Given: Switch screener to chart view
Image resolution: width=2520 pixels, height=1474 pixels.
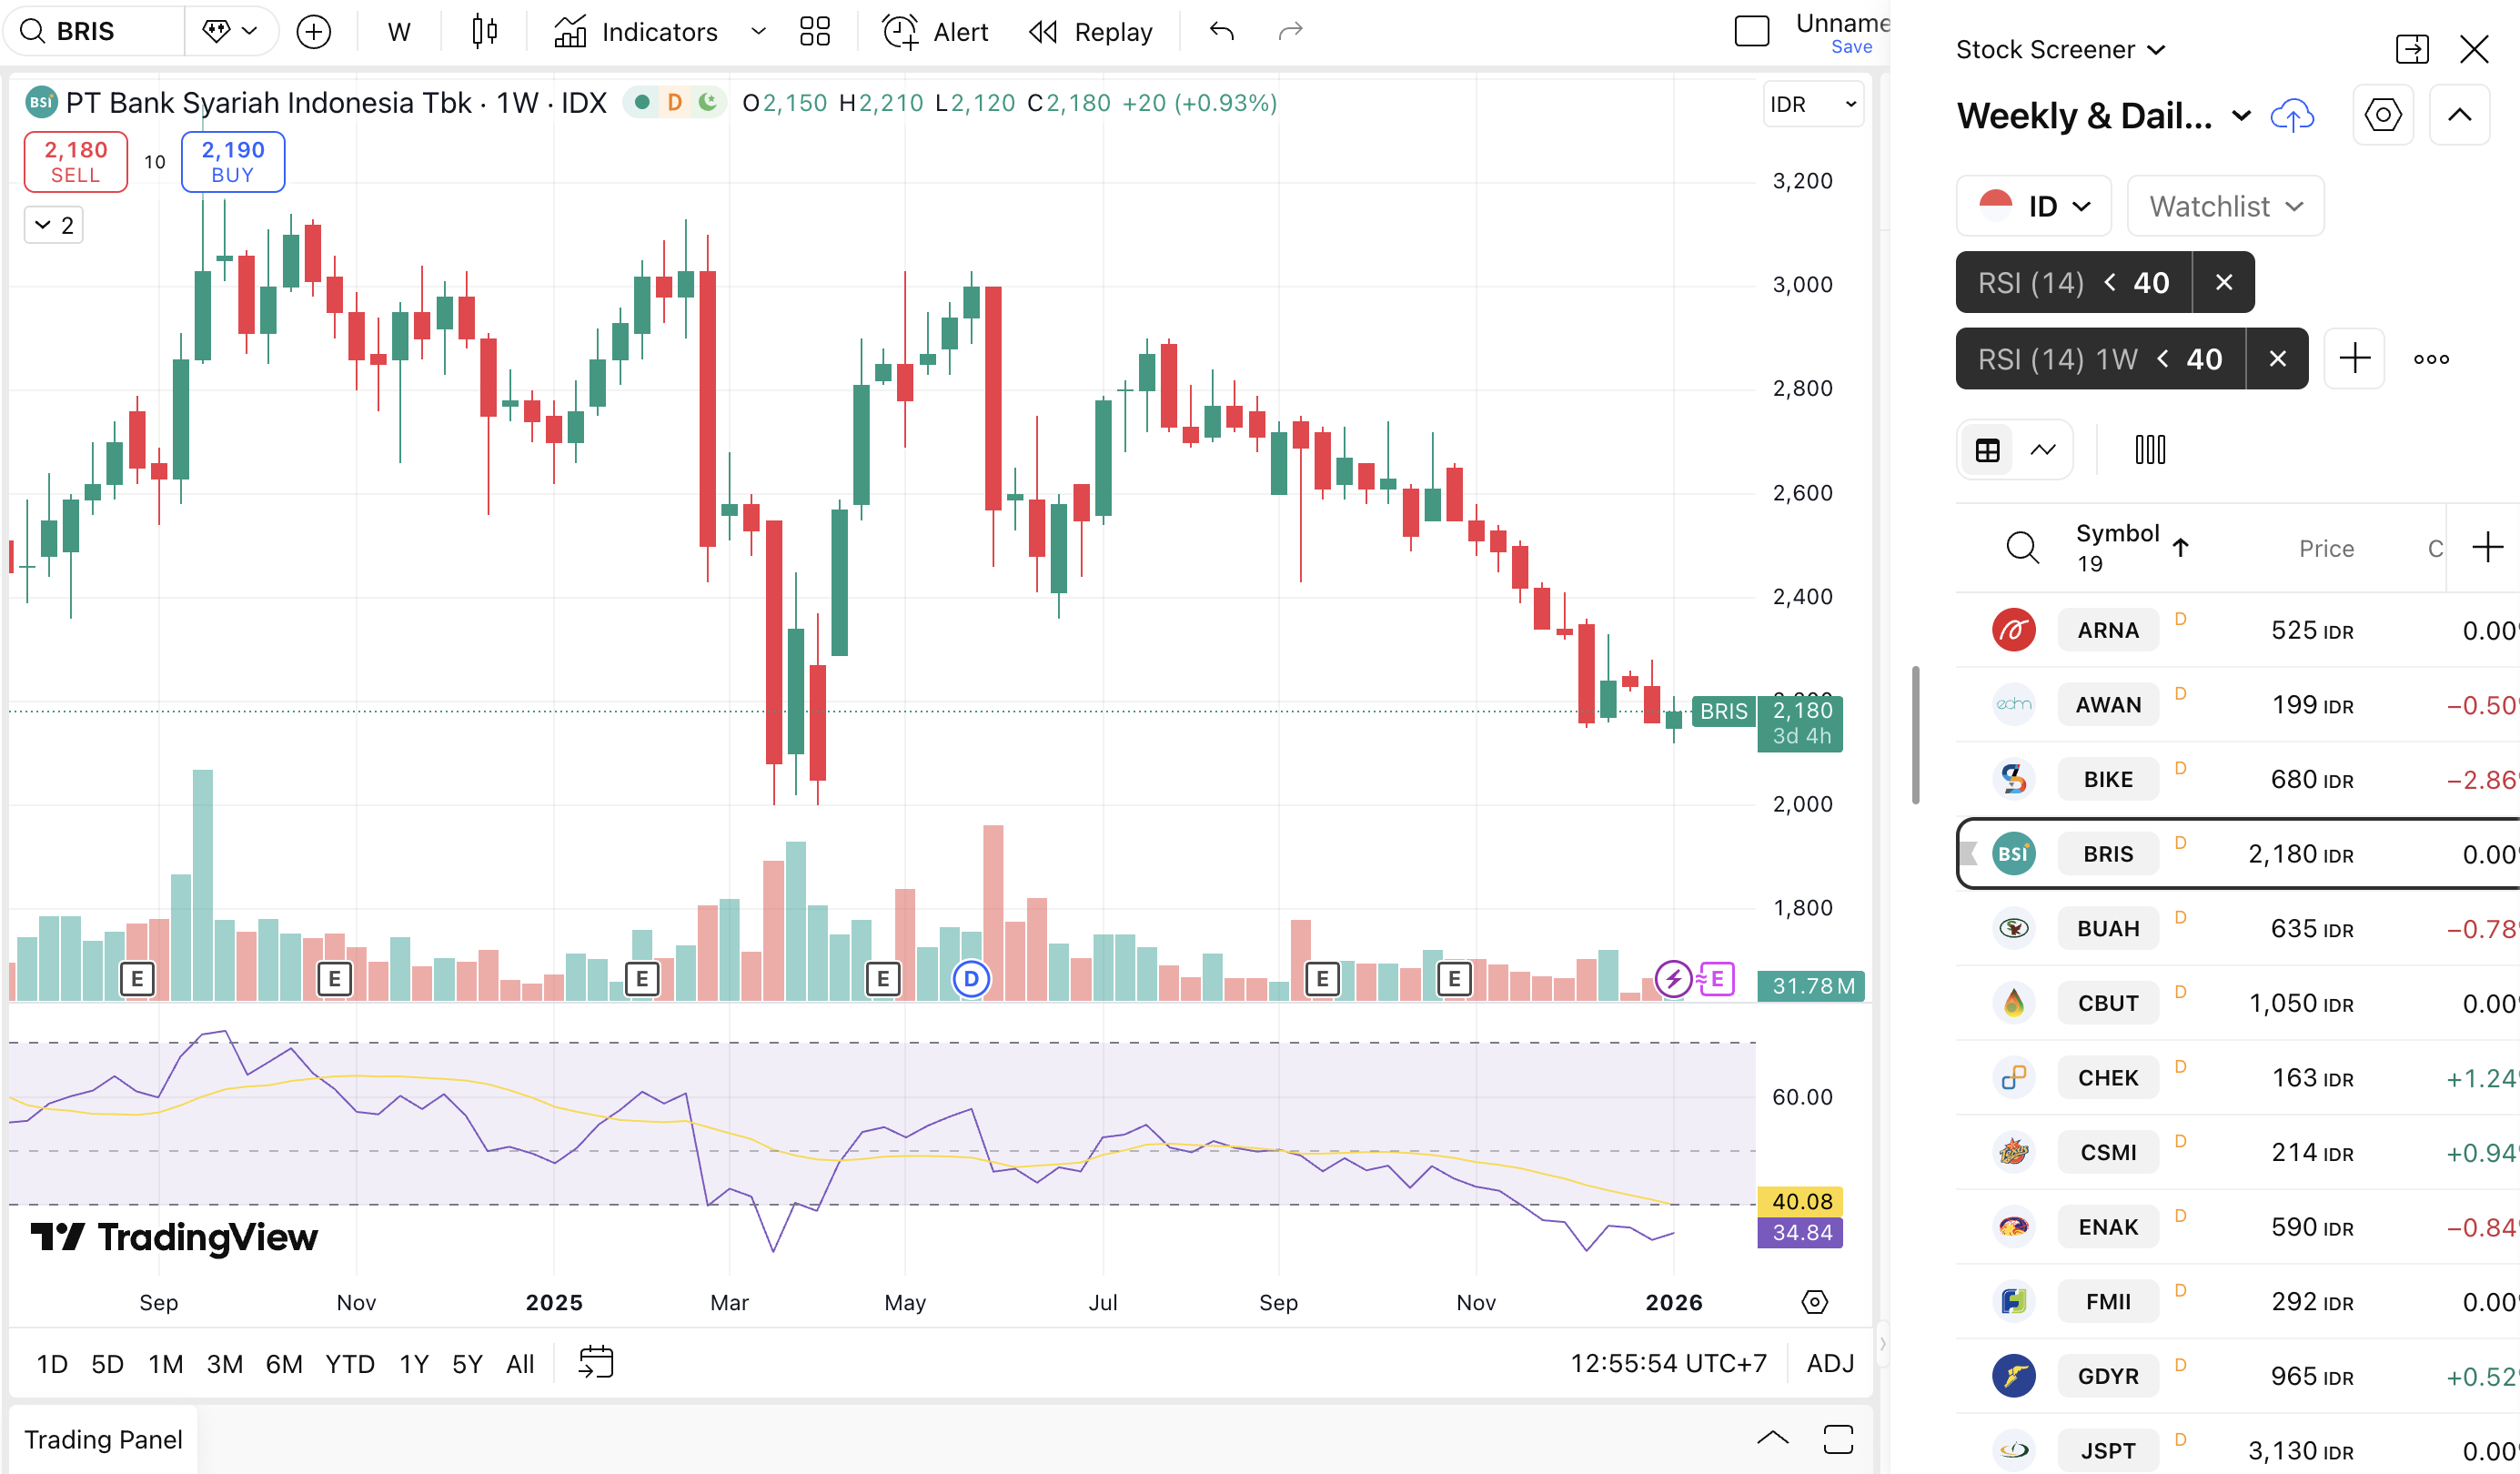Looking at the screenshot, I should click(x=2043, y=450).
